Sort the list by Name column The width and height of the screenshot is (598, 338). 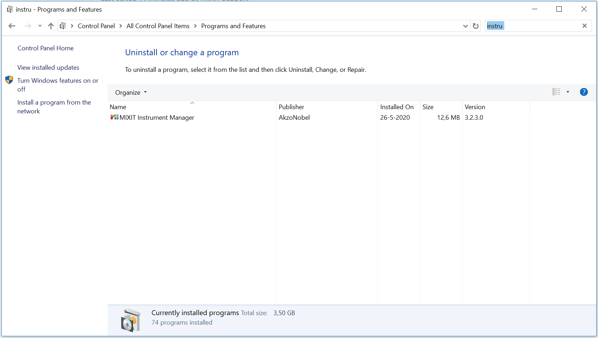(118, 107)
